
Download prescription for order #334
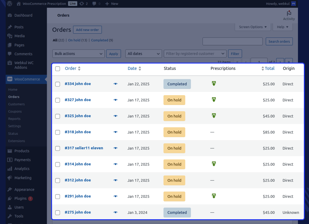(x=214, y=84)
